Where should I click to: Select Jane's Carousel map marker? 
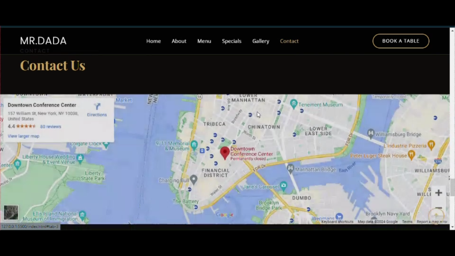(283, 185)
